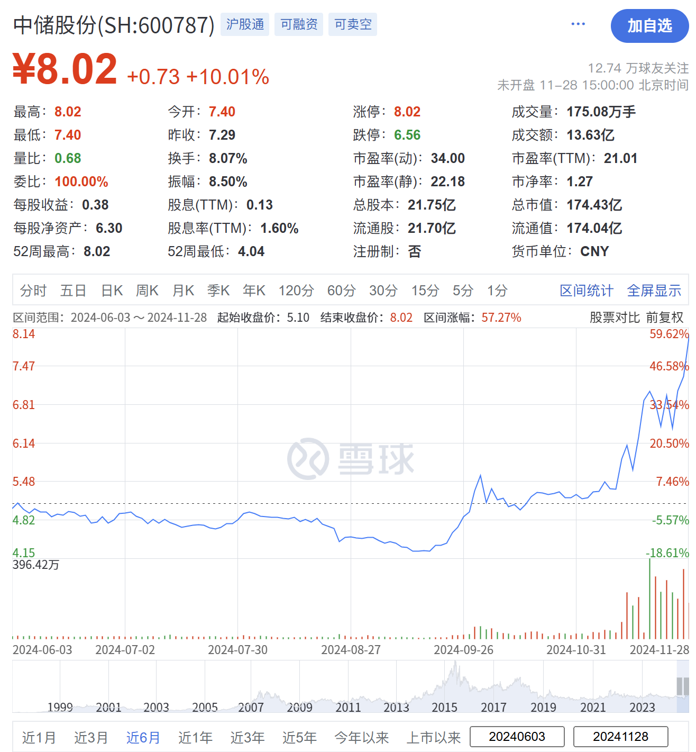Click the 52周最低 value 4.04

(x=251, y=251)
